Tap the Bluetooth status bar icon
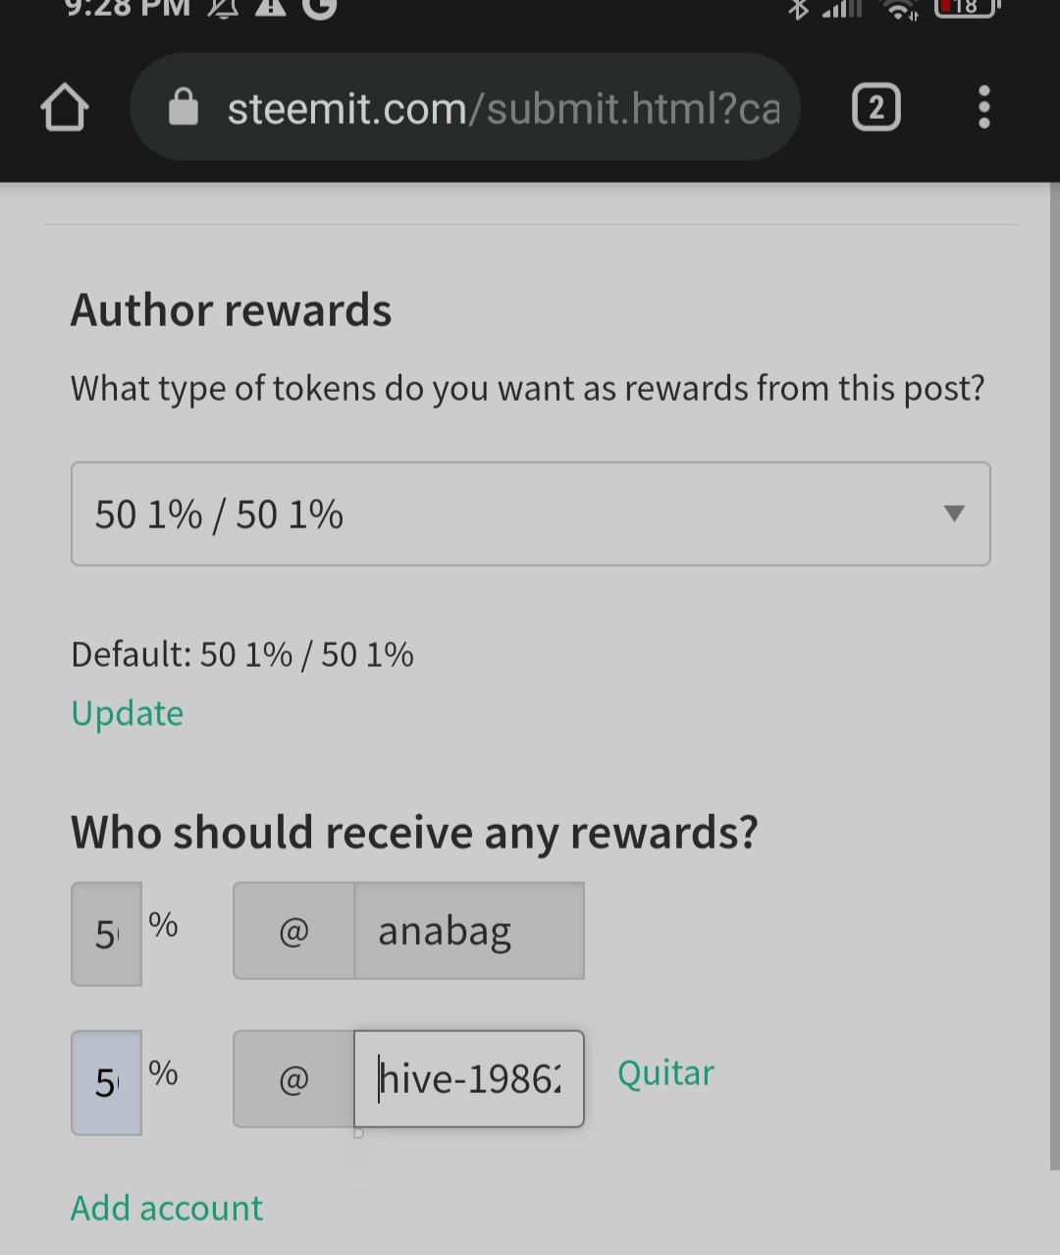Screen dimensions: 1060x1255 (799, 9)
